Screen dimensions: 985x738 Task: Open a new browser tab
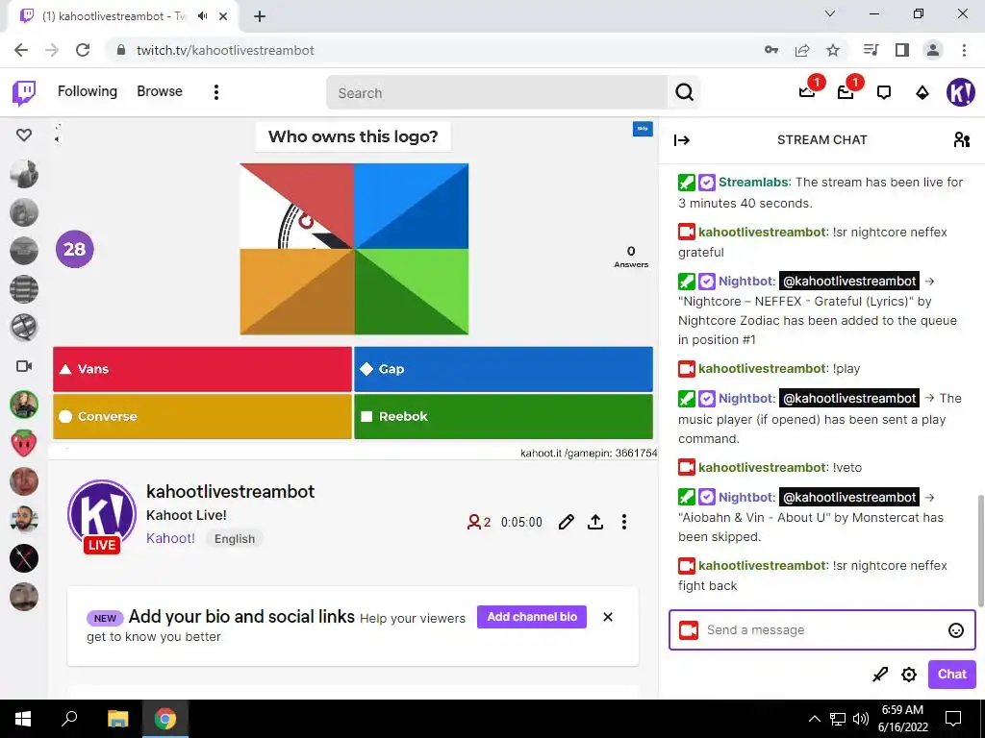(x=260, y=16)
